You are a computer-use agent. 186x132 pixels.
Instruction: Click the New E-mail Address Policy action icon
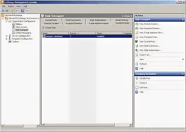click(137, 32)
